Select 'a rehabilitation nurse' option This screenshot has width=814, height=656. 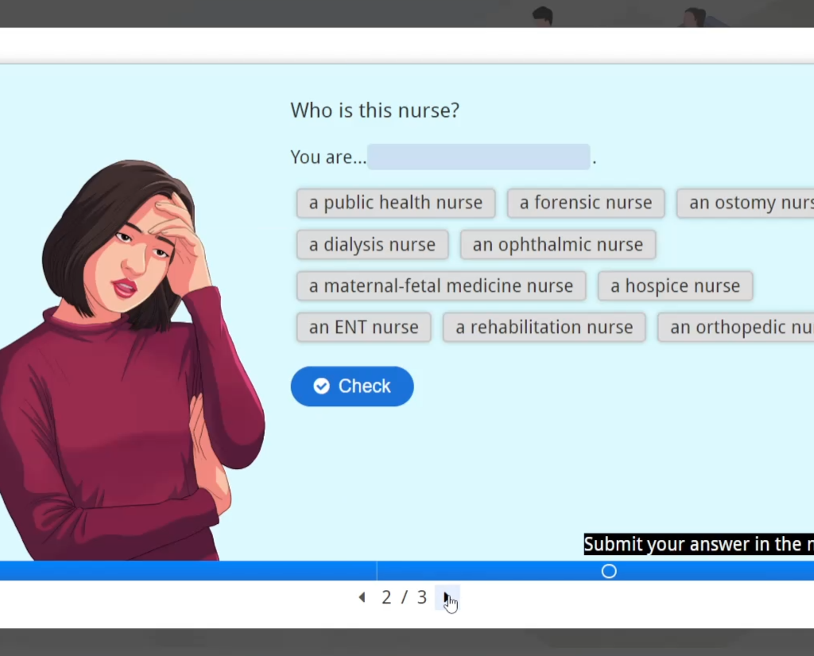[x=544, y=328]
